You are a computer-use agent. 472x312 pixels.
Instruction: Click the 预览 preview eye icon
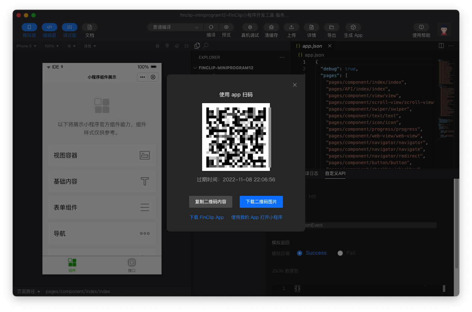coord(226,27)
